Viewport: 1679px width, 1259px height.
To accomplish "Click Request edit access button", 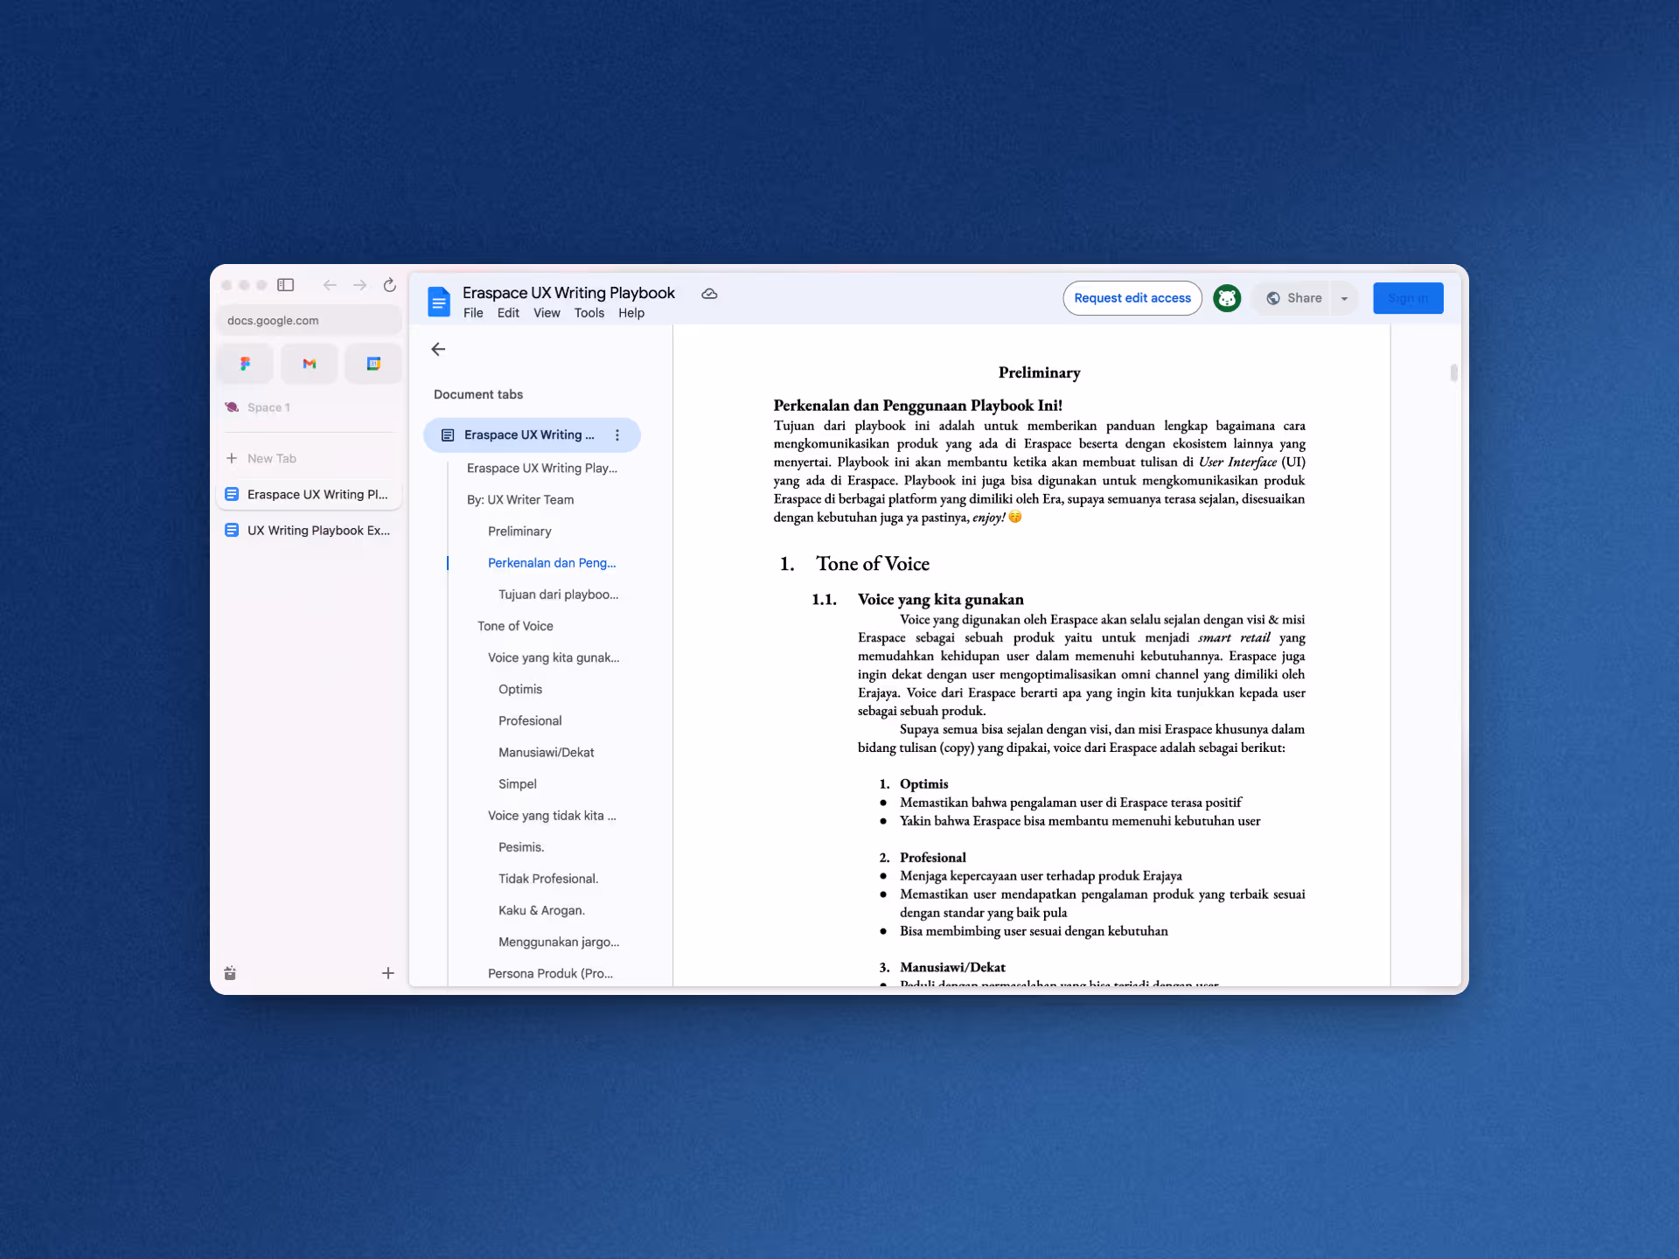I will 1132,298.
